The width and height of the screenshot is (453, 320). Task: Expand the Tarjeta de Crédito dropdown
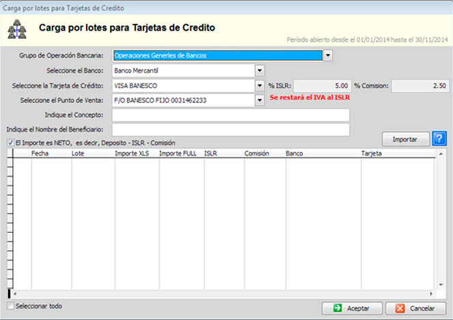[260, 86]
